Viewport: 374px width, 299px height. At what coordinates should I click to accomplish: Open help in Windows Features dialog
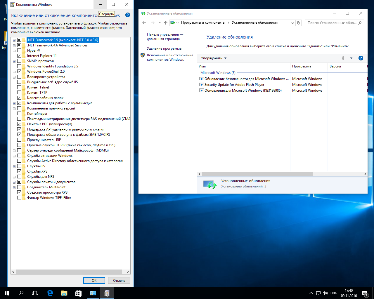(127, 15)
